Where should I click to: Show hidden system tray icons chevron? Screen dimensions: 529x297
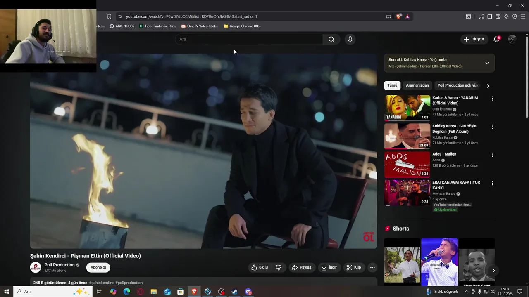[x=467, y=292]
